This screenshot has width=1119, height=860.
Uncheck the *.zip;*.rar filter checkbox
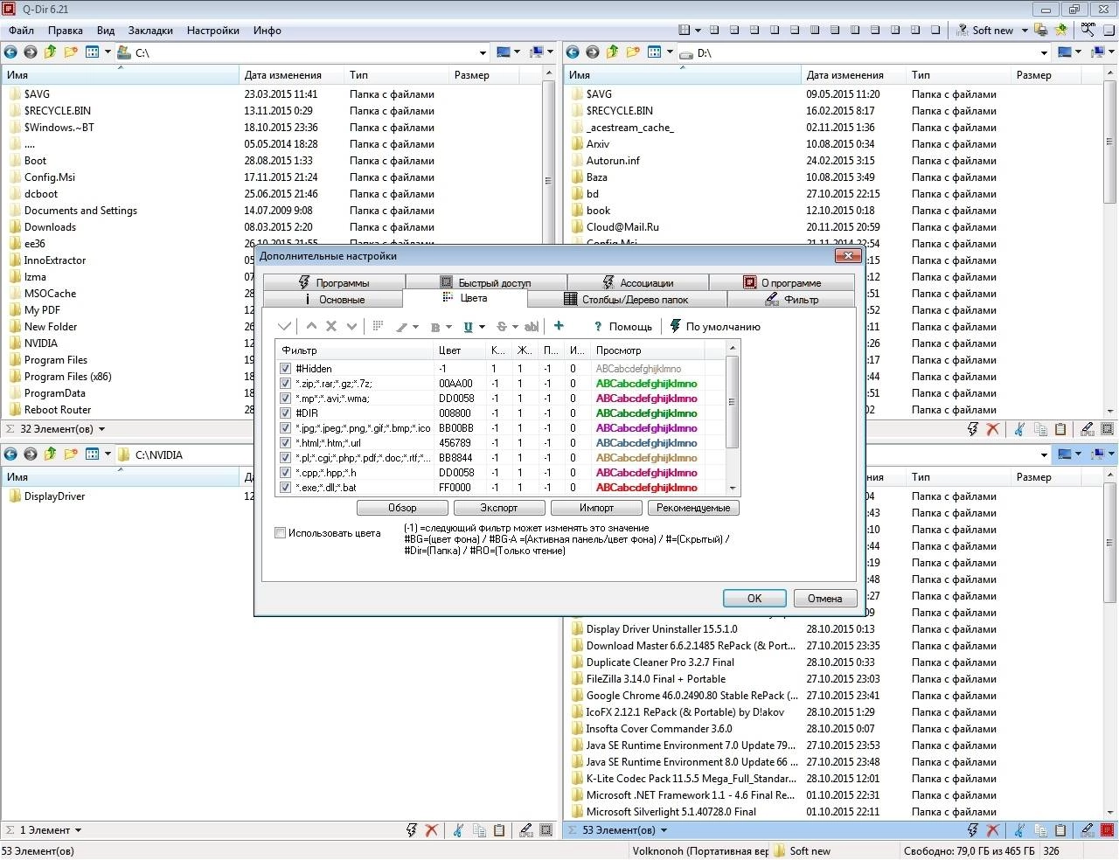coord(285,384)
